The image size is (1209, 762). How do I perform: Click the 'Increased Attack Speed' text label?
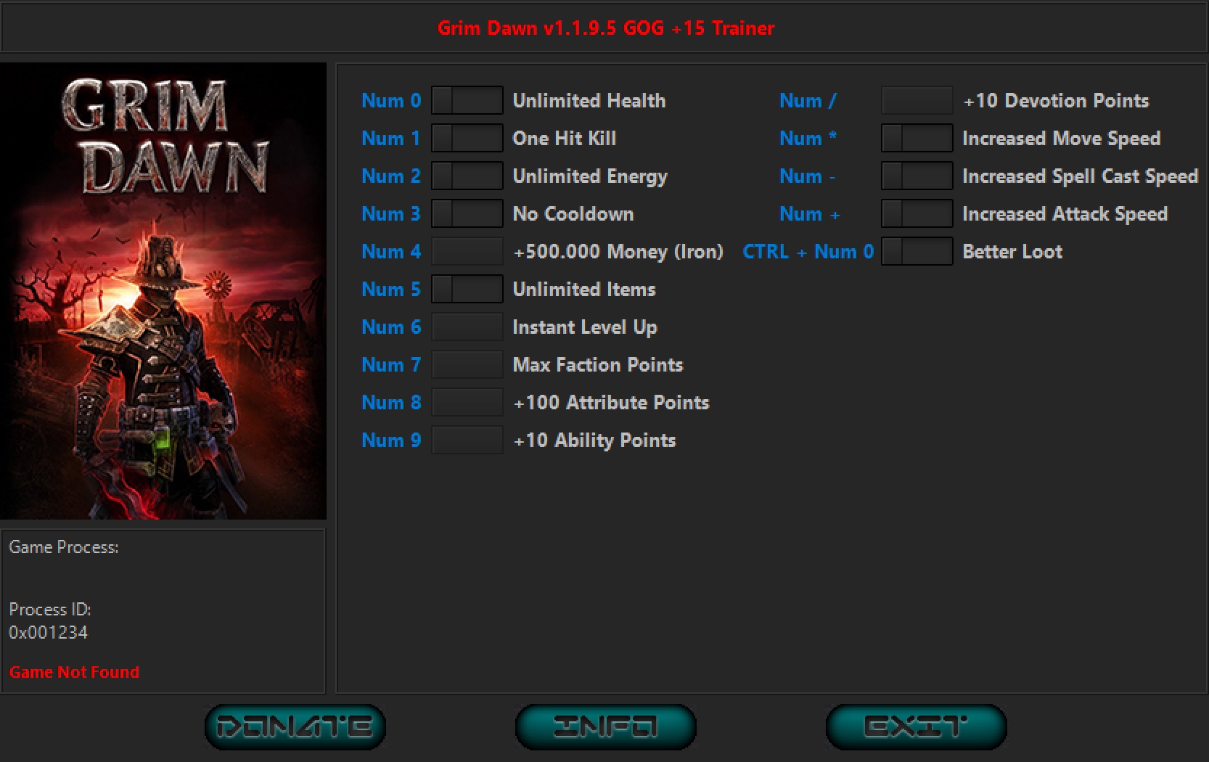tap(1065, 214)
